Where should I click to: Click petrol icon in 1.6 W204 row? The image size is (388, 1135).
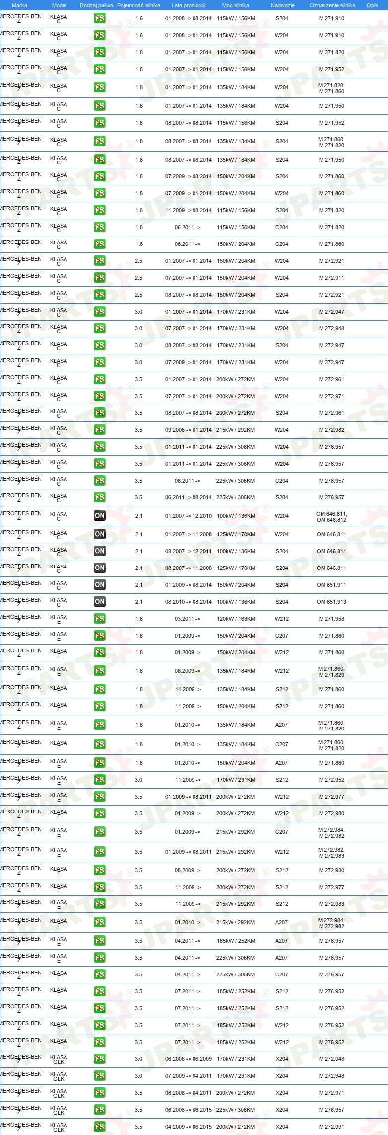(99, 36)
